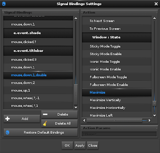Click the minus icon on Delete button
This screenshot has width=160, height=153.
pos(45,114)
